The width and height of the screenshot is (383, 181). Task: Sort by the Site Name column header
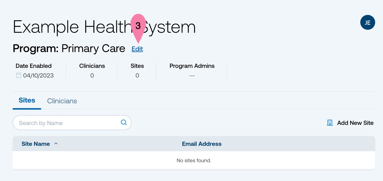coord(36,144)
